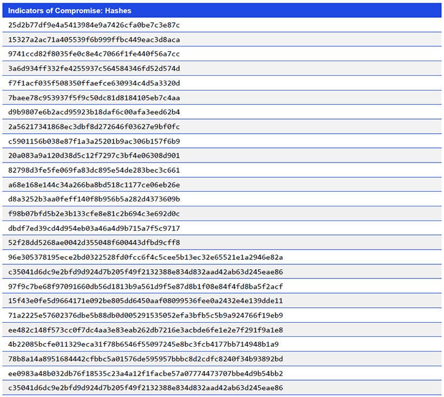Click the long hash starting with ee482c148f573cc0
The width and height of the screenshot is (444, 397).
point(146,330)
